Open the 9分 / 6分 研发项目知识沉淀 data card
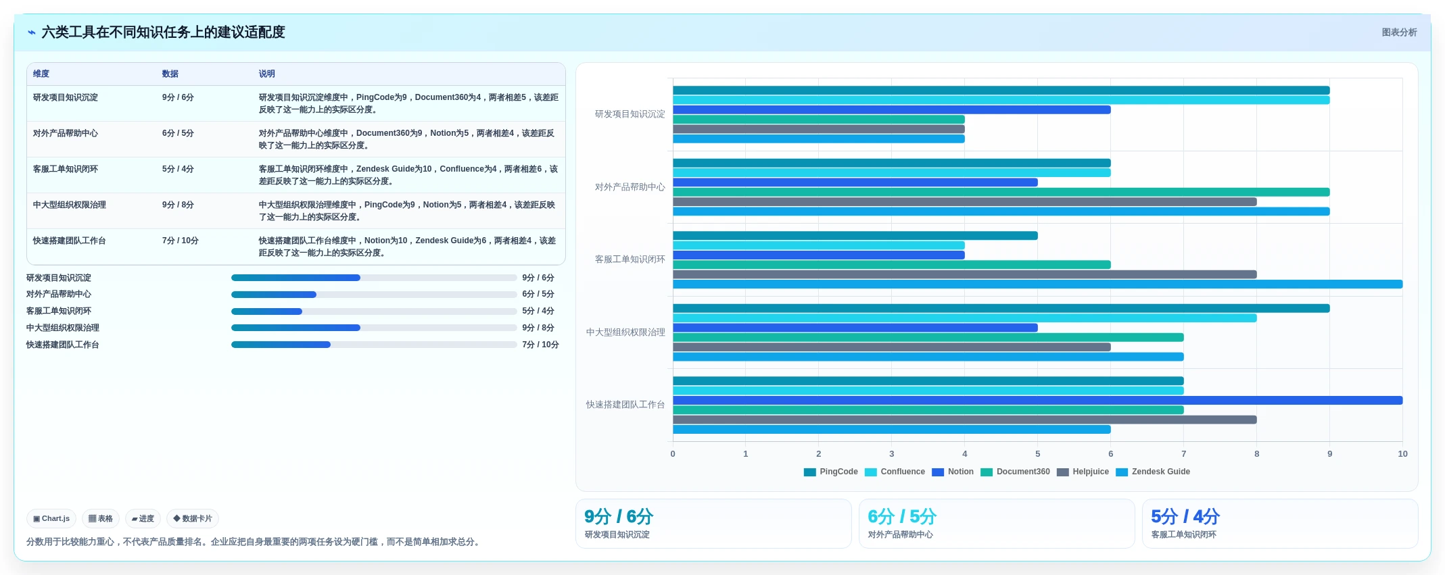Screen dimensions: 1445x575 coord(713,524)
